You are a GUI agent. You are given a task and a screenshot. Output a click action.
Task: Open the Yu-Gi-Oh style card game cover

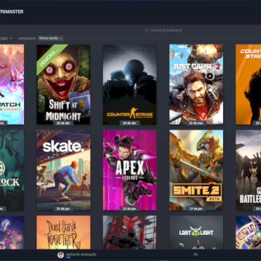(x=249, y=232)
